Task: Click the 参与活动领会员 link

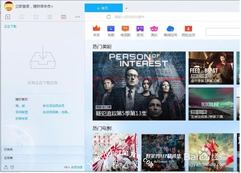Action: [53, 106]
